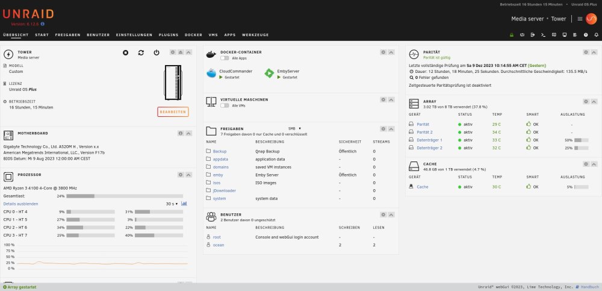
Task: Click the EmbyServer container icon
Action: (x=270, y=73)
